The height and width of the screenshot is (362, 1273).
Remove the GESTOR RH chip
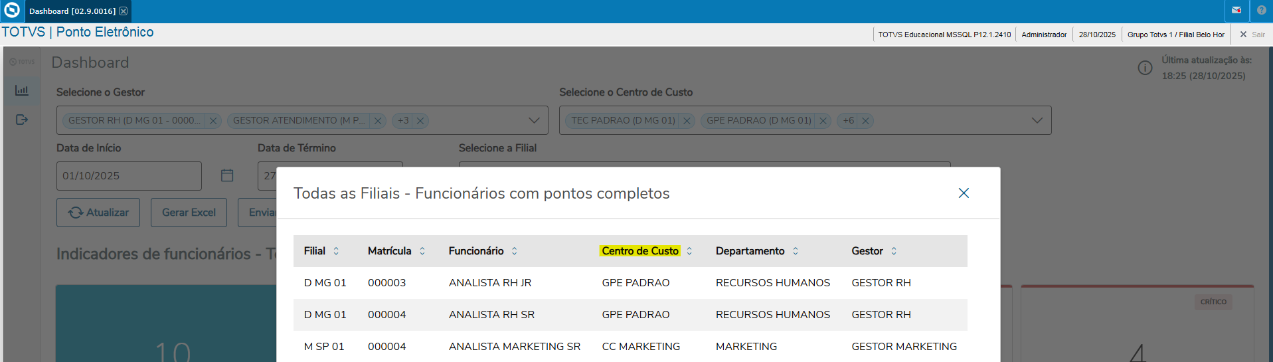pos(213,121)
